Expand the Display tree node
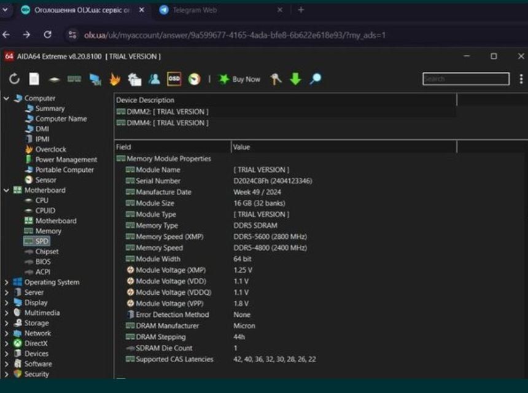 click(6, 302)
